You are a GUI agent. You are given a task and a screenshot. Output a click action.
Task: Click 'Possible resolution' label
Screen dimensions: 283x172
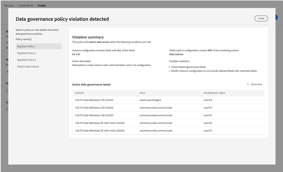(179, 61)
